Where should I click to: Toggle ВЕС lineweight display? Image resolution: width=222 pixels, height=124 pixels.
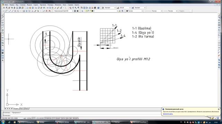pyautogui.click(x=71, y=118)
